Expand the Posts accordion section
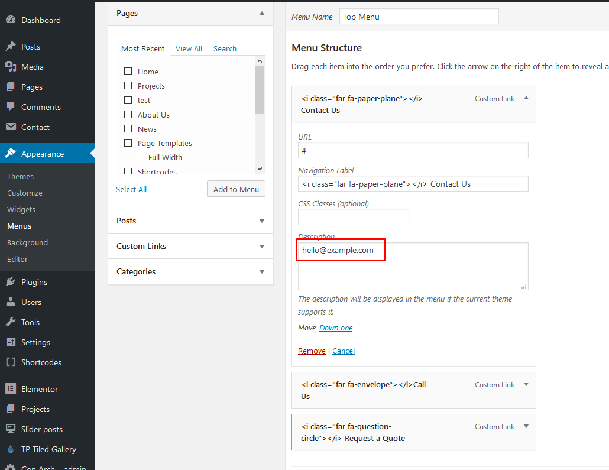Viewport: 609px width, 470px height. [262, 221]
